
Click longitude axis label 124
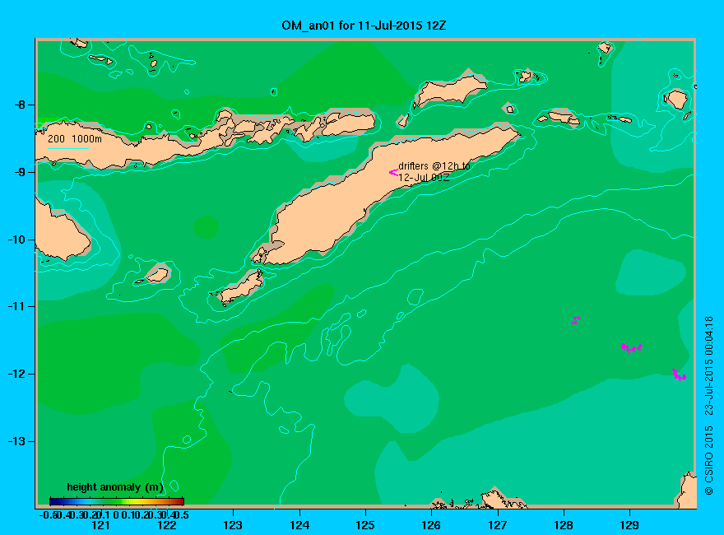pyautogui.click(x=299, y=525)
